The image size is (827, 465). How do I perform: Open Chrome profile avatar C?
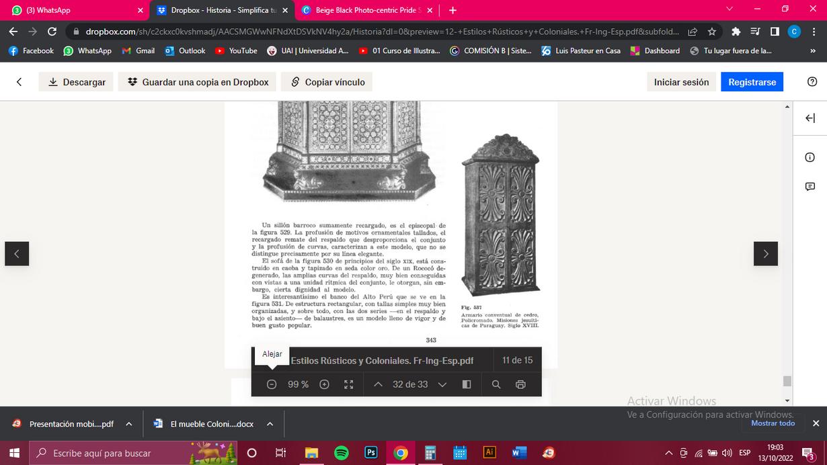tap(794, 32)
